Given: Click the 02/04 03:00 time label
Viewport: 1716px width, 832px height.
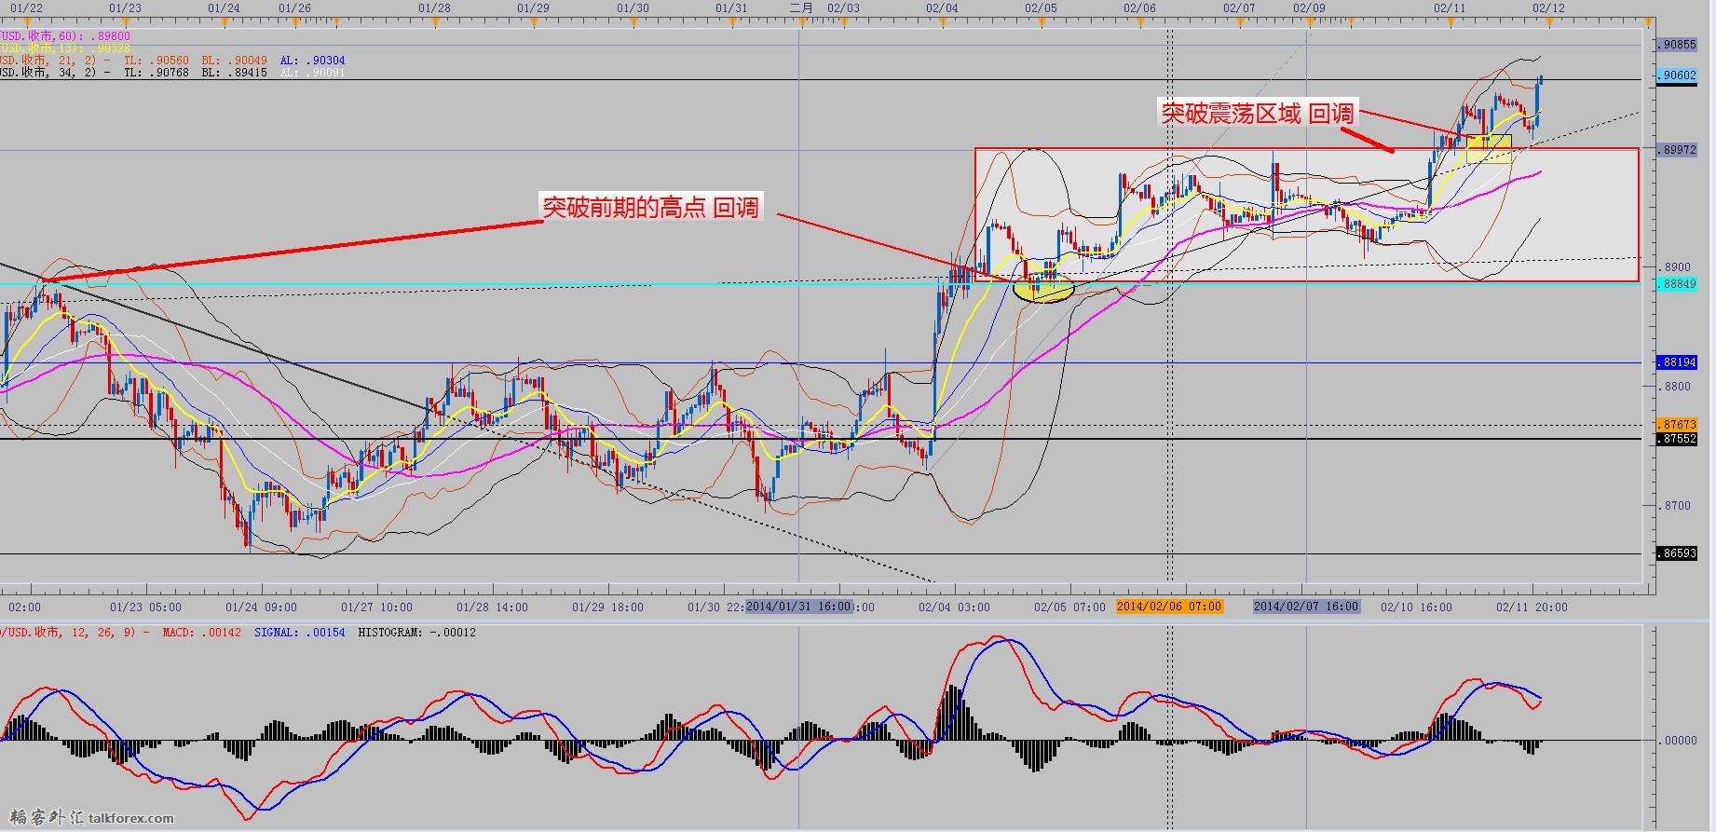Looking at the screenshot, I should 954,607.
